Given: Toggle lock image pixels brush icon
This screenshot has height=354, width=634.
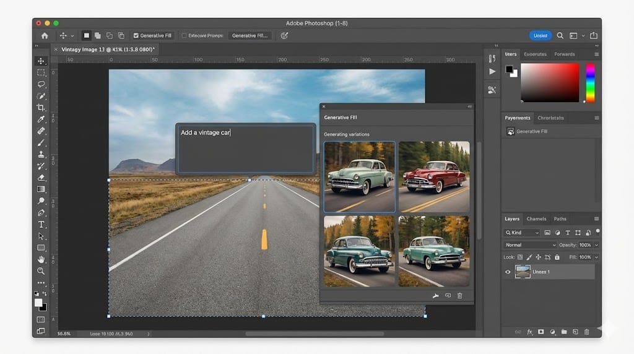Looking at the screenshot, I should [x=529, y=257].
